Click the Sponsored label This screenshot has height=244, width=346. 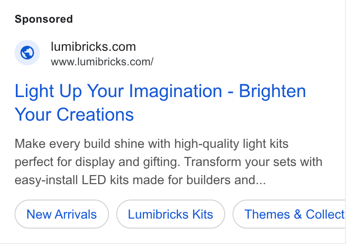click(44, 19)
